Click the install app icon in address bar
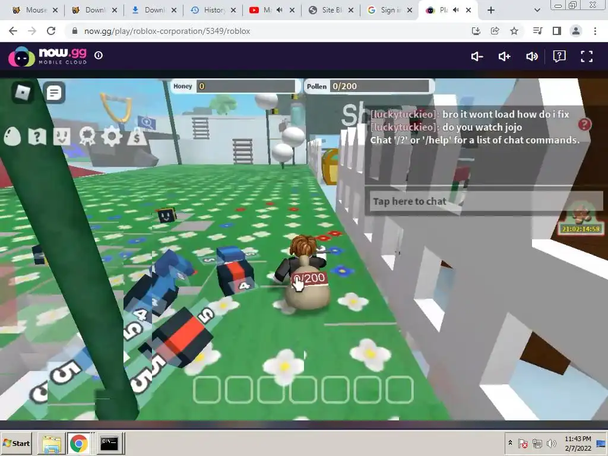This screenshot has height=456, width=608. tap(476, 31)
